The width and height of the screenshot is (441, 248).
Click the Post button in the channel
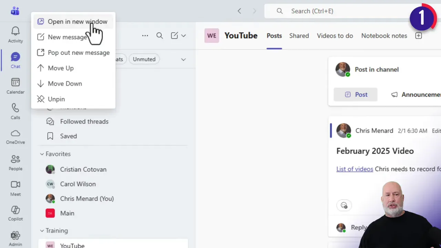click(356, 94)
